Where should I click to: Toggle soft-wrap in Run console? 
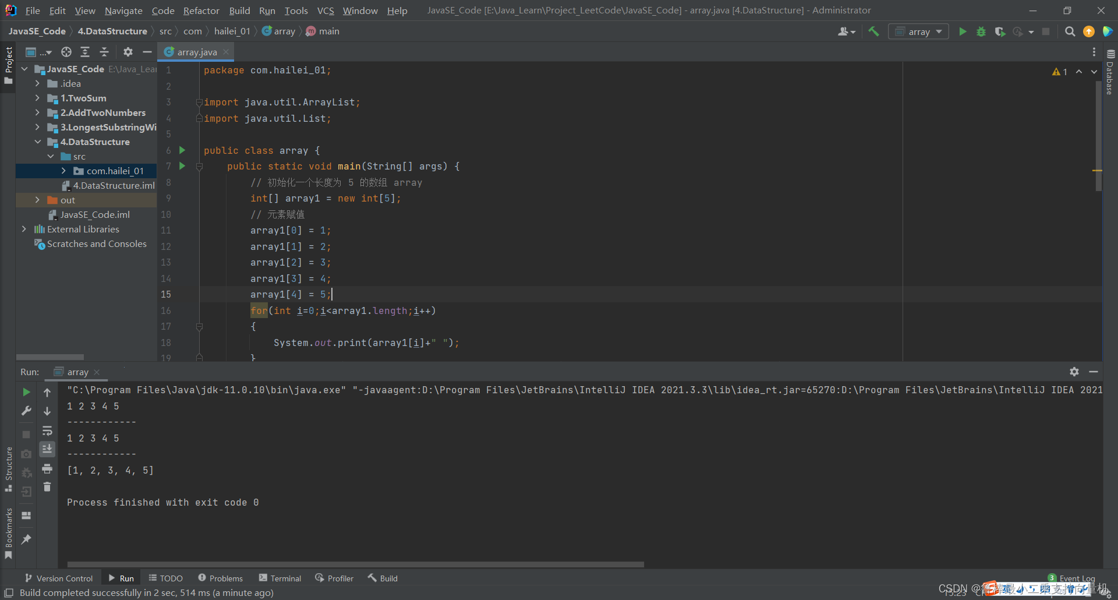click(x=47, y=430)
